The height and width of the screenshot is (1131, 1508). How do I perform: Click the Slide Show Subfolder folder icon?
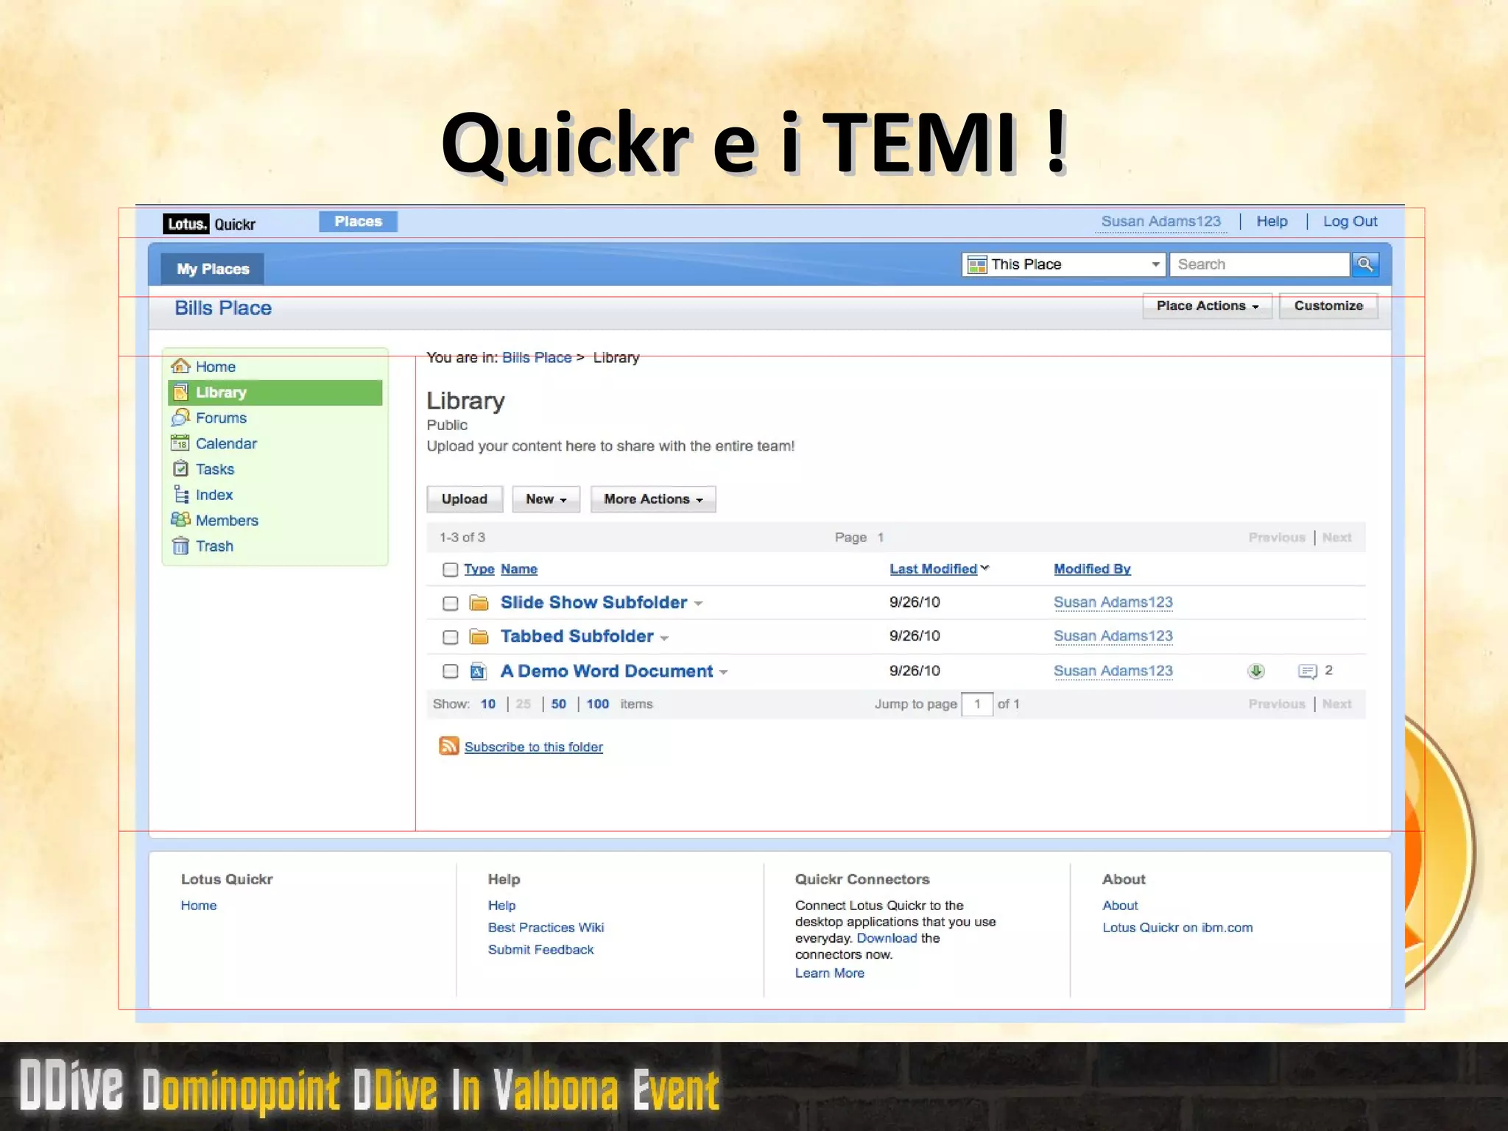click(x=479, y=603)
